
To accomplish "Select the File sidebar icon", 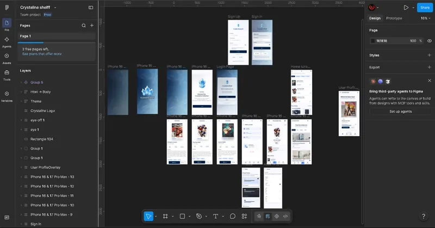I will pos(7,23).
